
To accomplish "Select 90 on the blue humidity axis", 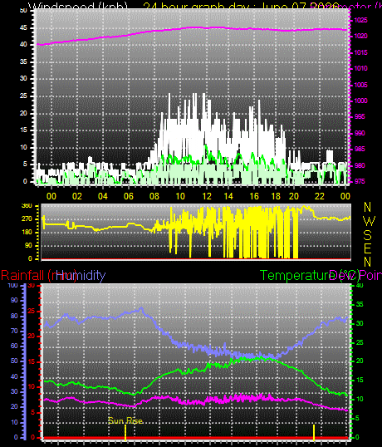I will [14, 300].
